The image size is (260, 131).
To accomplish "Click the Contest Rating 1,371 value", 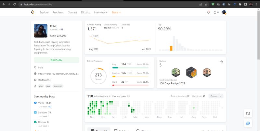I will pyautogui.click(x=92, y=29).
